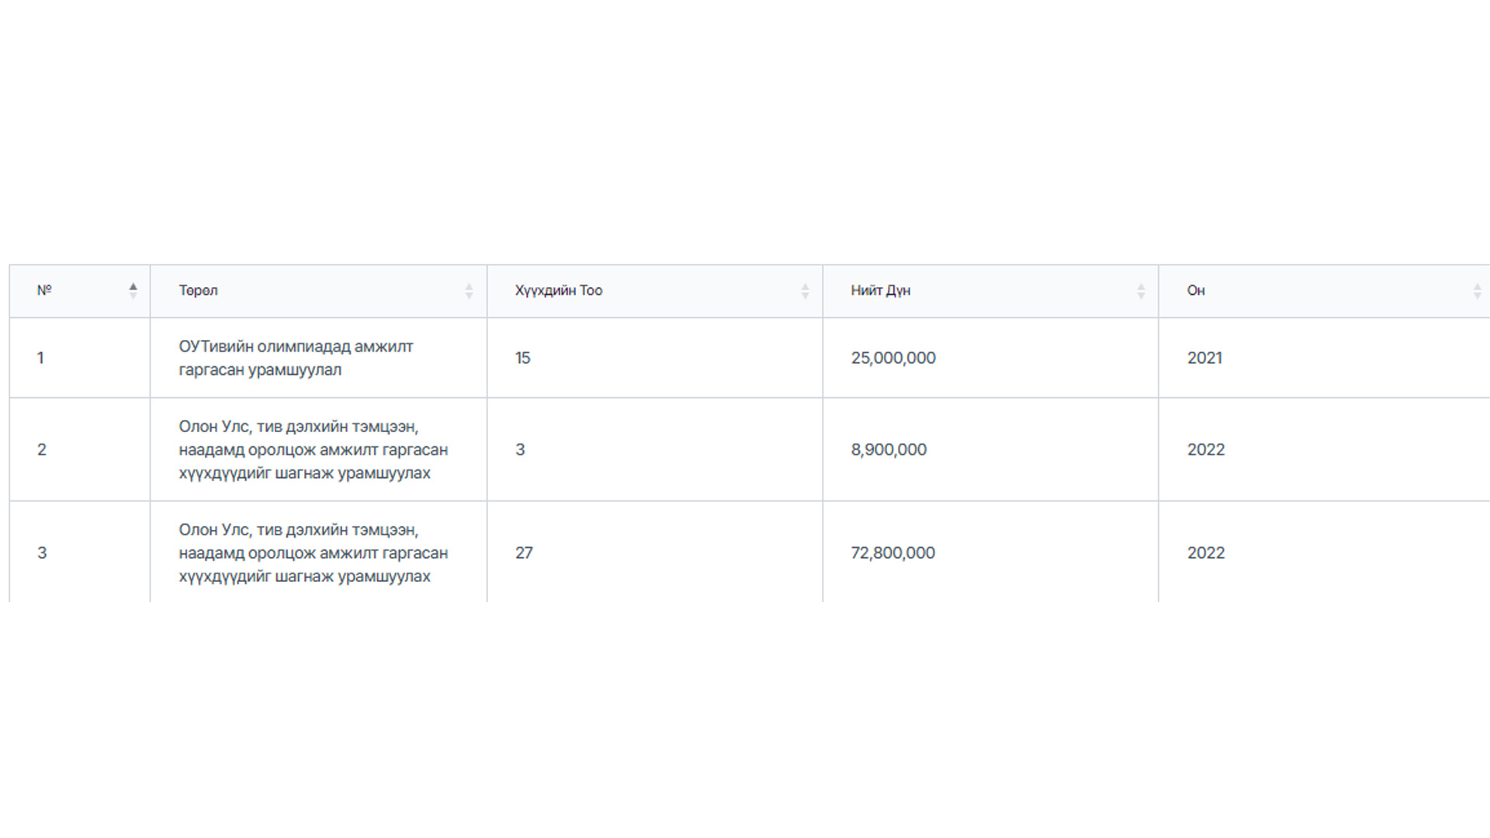The height and width of the screenshot is (838, 1490).
Task: Click children count 27 in row three
Action: (x=524, y=552)
